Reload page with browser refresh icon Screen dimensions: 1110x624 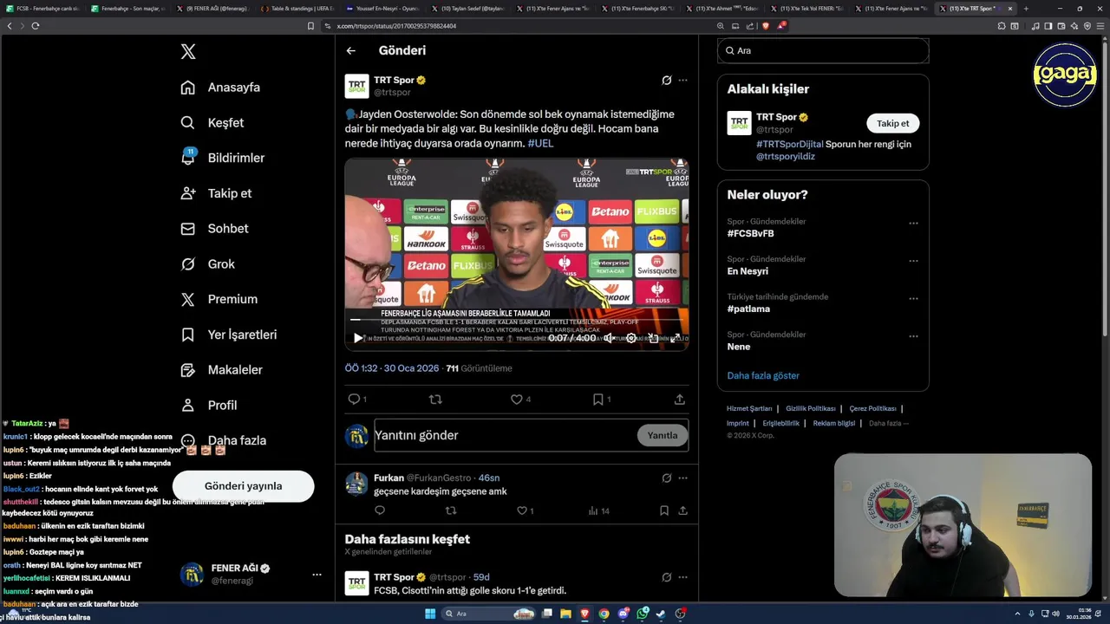pyautogui.click(x=35, y=26)
